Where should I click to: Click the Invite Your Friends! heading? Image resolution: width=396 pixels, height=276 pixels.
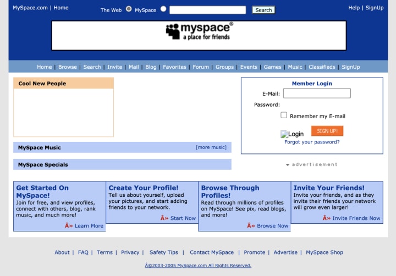coord(329,188)
